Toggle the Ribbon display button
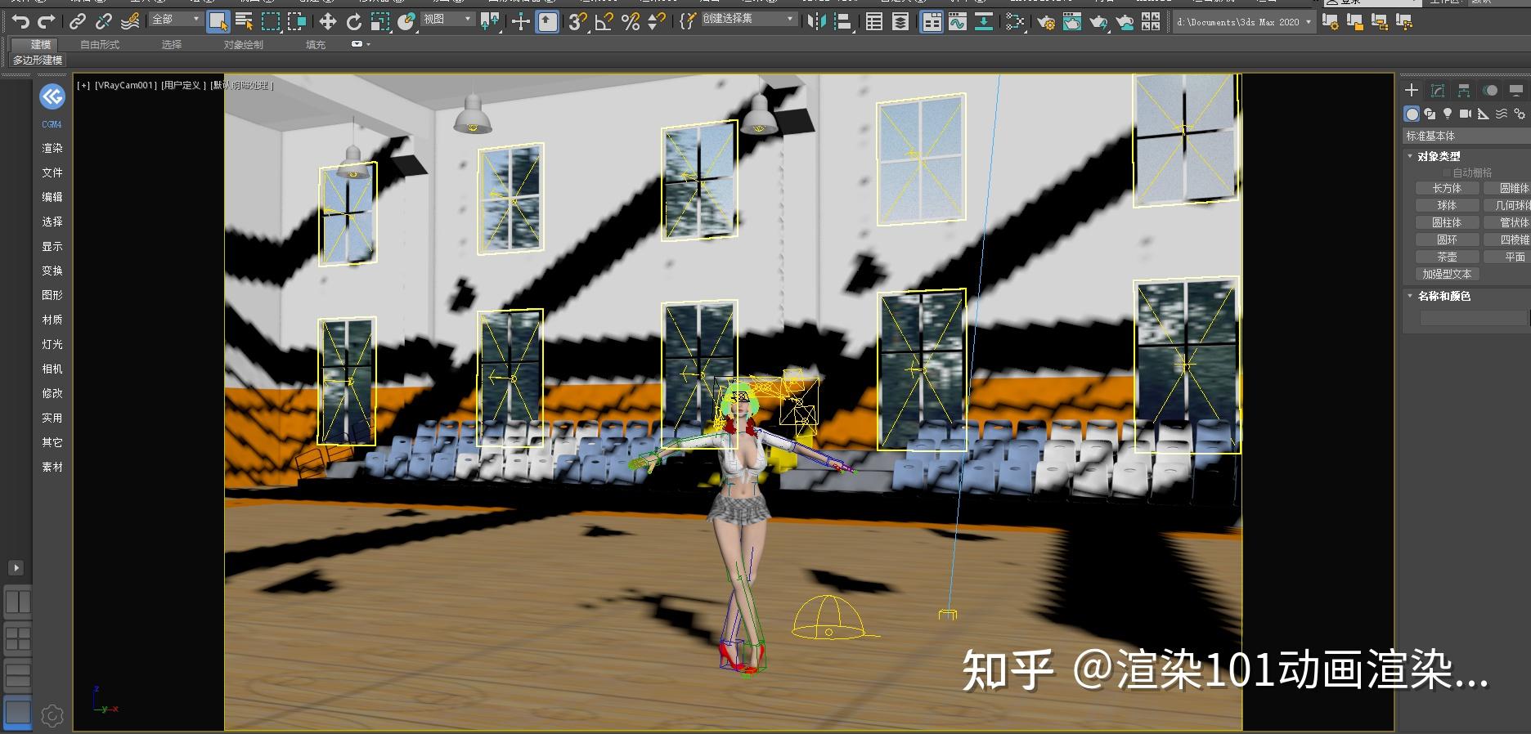 [x=932, y=21]
